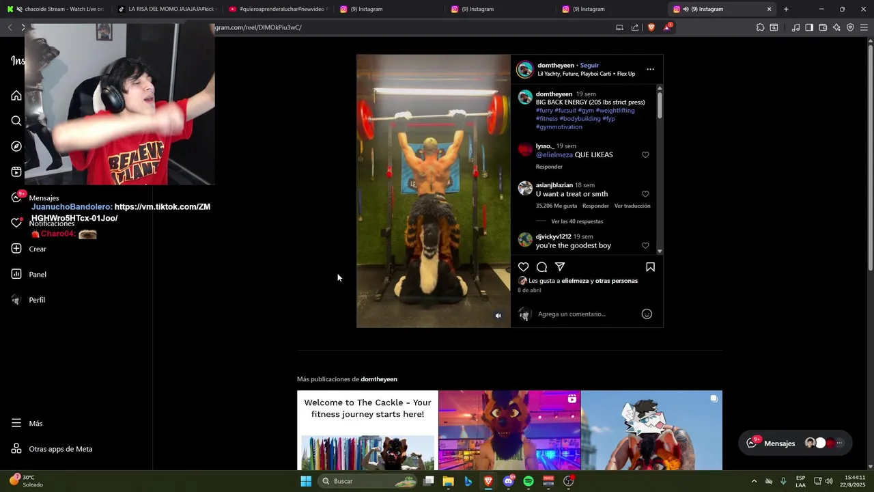This screenshot has width=874, height=492.
Task: Switch to the chacoide Stream Kick tab
Action: coord(56,9)
